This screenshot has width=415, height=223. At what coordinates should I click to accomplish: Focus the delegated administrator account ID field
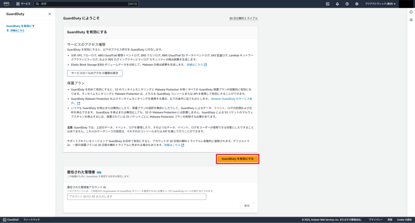click(x=137, y=197)
